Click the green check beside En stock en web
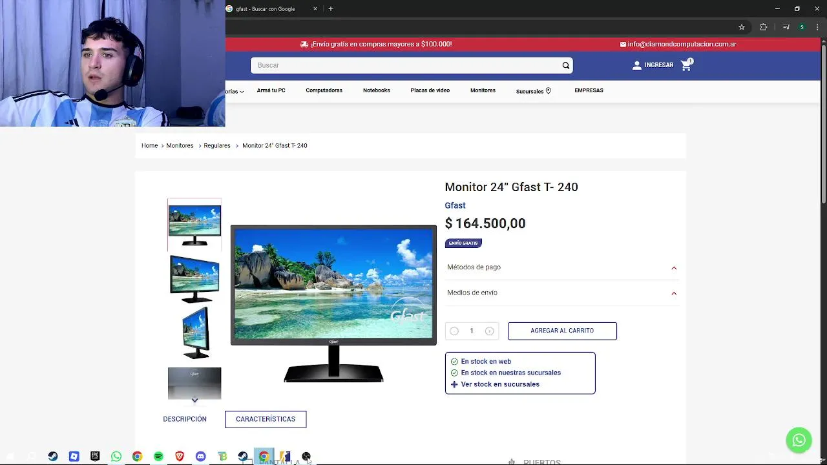This screenshot has width=827, height=465. (x=454, y=362)
